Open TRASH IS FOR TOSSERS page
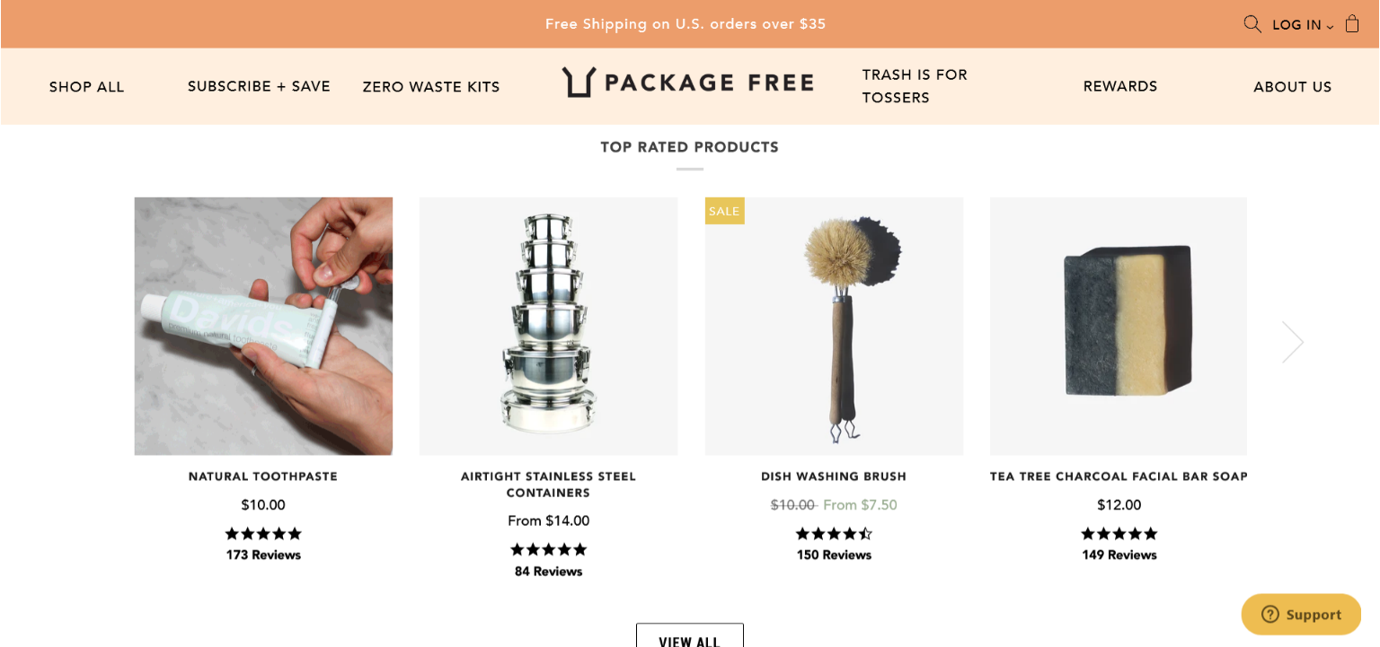Screen dimensions: 1380x647 point(915,86)
